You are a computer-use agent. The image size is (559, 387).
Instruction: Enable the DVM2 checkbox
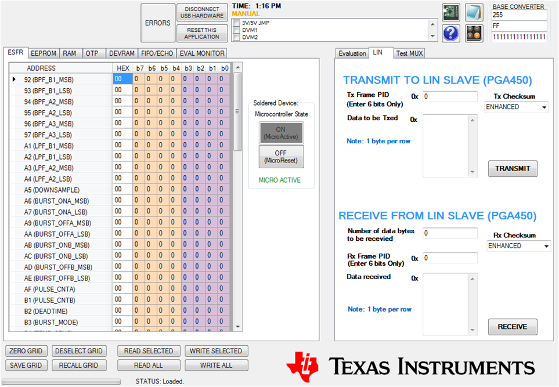[236, 37]
